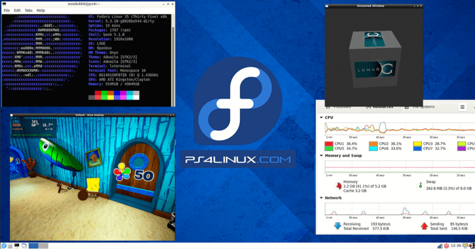Click the blue Receiving arrow icon
This screenshot has height=249, width=475.
(x=338, y=226)
